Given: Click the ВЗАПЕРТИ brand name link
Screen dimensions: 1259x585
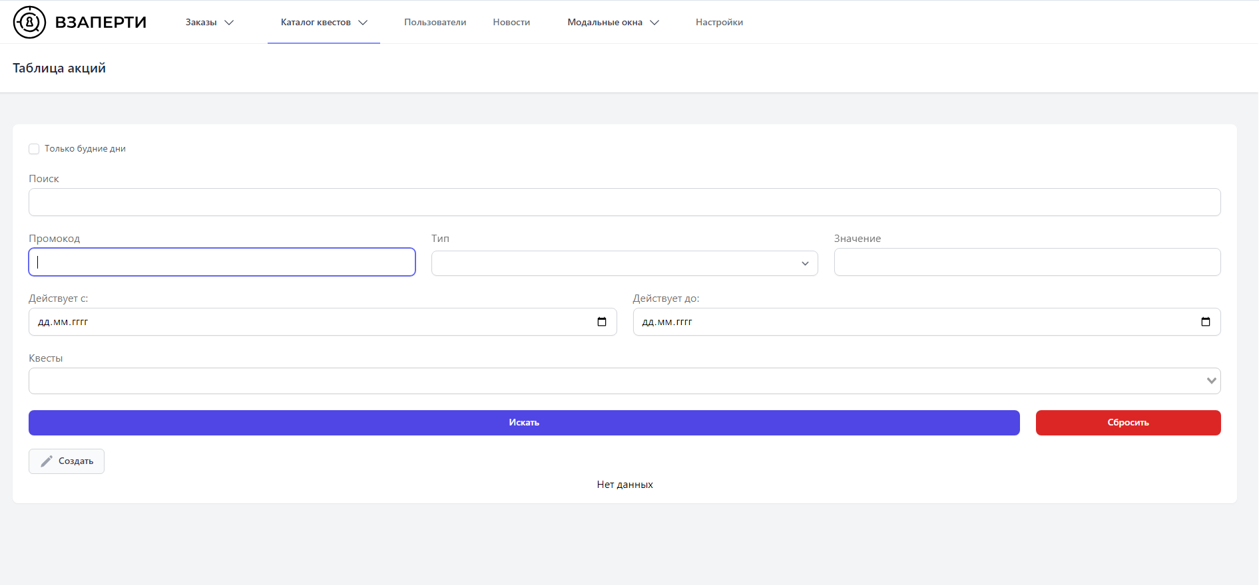Looking at the screenshot, I should pos(101,23).
